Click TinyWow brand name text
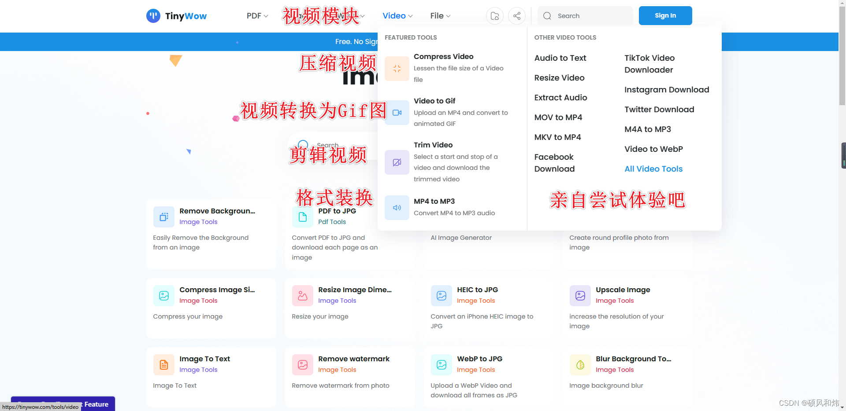 coord(186,16)
